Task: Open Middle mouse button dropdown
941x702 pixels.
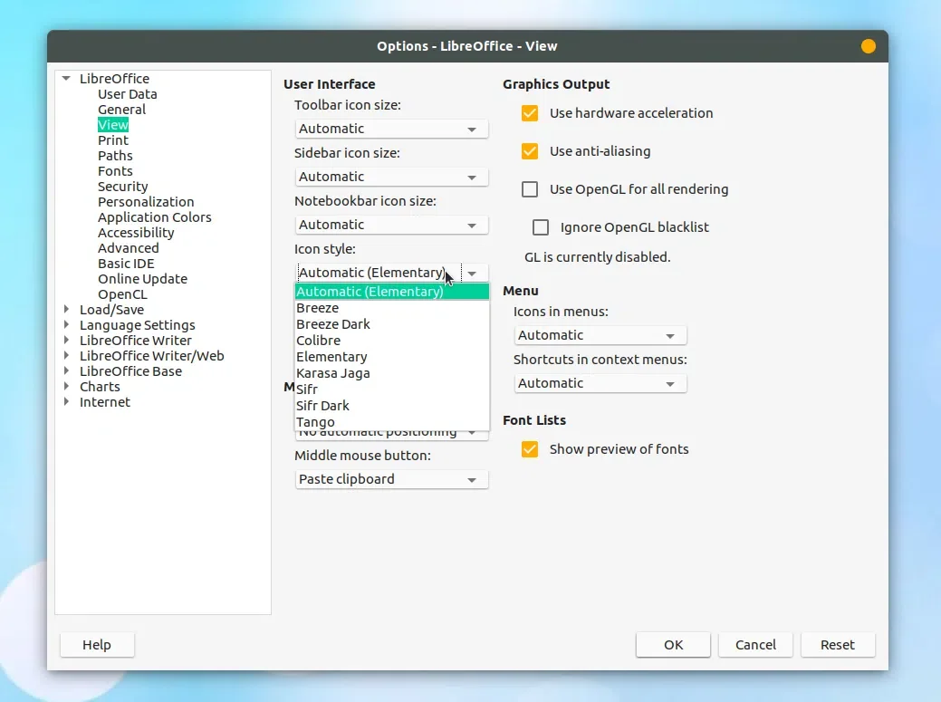Action: [391, 479]
